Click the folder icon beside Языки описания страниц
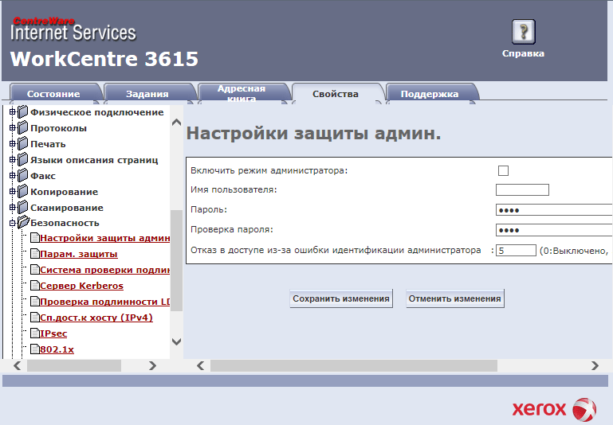Image resolution: width=613 pixels, height=425 pixels. tap(23, 160)
